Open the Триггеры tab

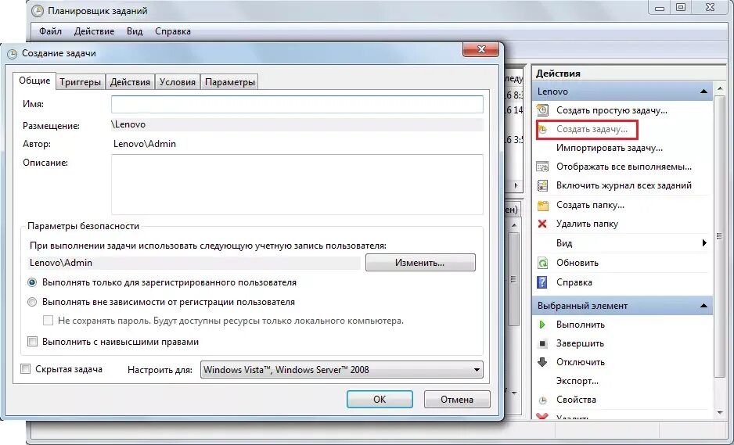[81, 82]
